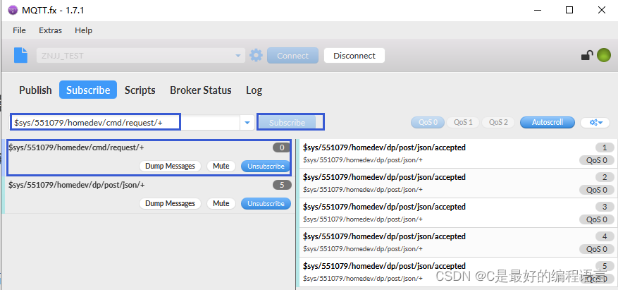
Task: Select the dp/post/json/+ subscription row
Action: click(x=149, y=195)
